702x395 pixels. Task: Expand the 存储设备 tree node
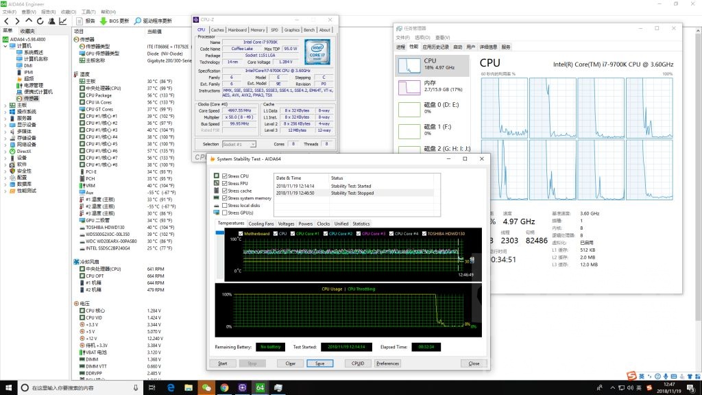(x=5, y=138)
